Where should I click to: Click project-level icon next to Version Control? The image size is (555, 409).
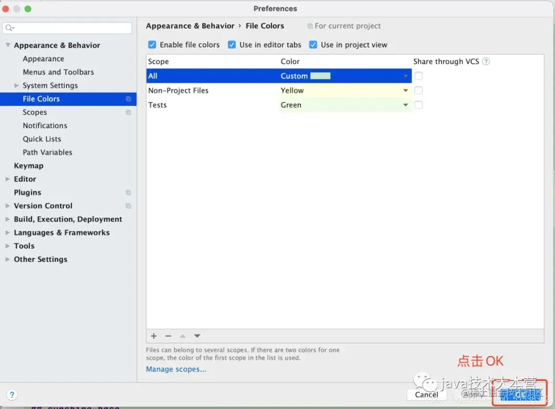[128, 206]
